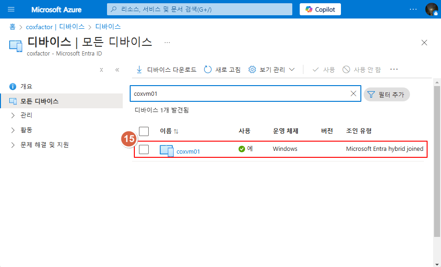The width and height of the screenshot is (441, 267).
Task: Open the Azure portal hamburger menu
Action: 11,9
